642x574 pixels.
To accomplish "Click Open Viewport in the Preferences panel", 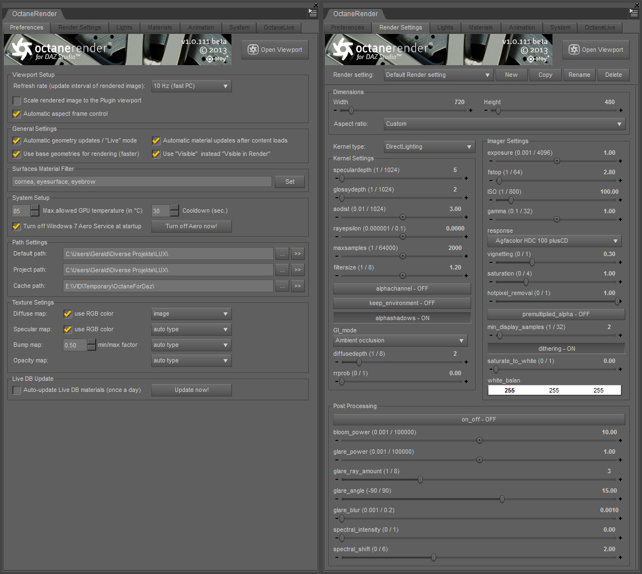I will [275, 50].
